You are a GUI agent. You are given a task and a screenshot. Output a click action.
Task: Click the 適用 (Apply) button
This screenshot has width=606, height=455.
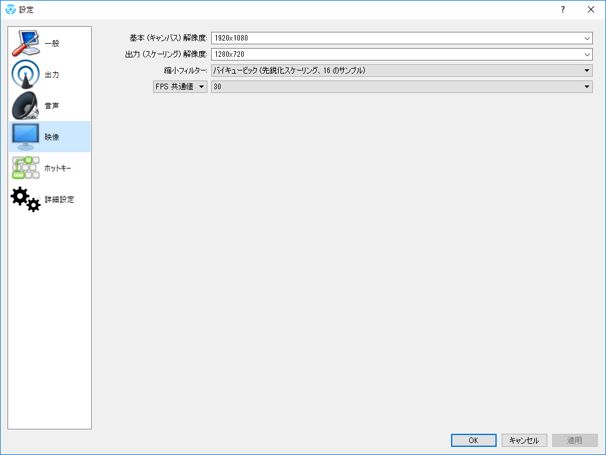575,440
